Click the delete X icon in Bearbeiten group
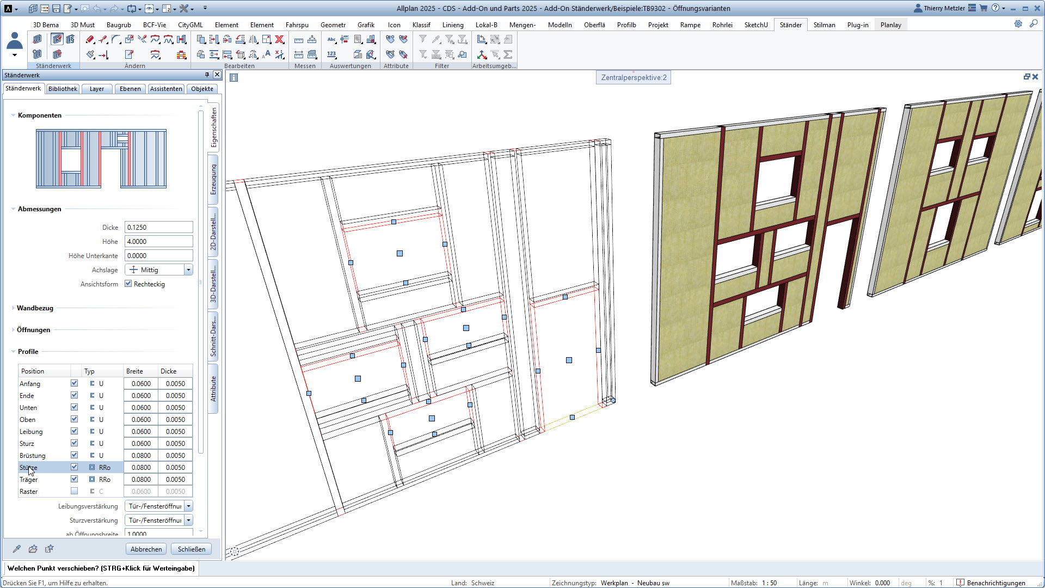 pyautogui.click(x=279, y=39)
